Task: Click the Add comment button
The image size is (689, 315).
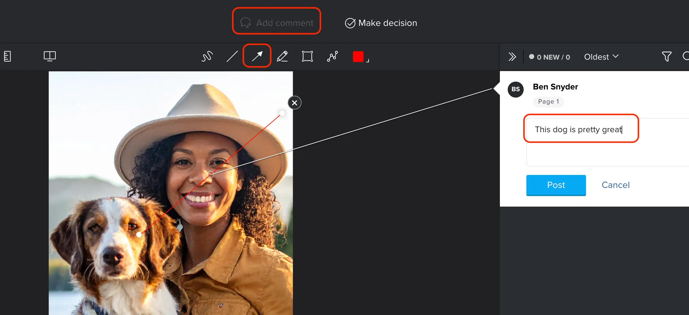Action: coord(276,23)
